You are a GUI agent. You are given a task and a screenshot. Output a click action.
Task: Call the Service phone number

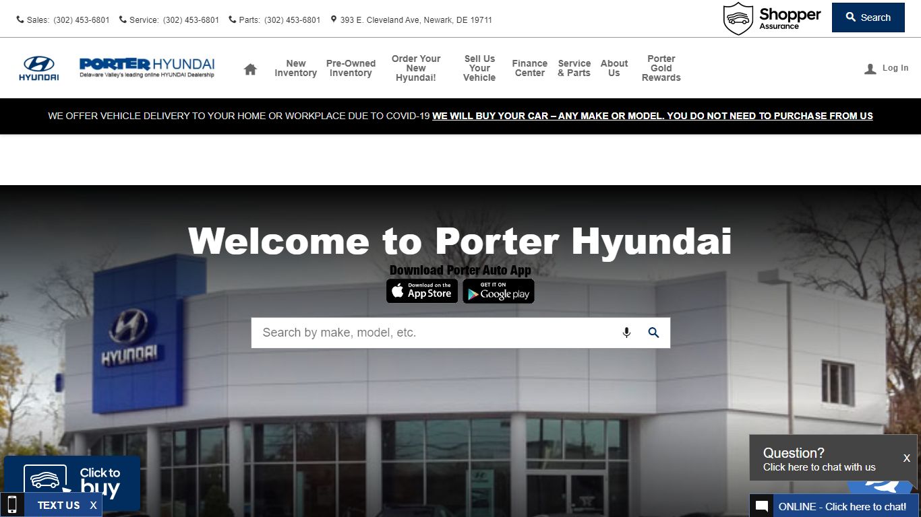click(x=191, y=20)
